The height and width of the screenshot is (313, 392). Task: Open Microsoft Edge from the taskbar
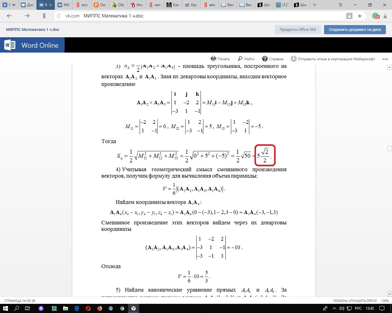pyautogui.click(x=77, y=308)
